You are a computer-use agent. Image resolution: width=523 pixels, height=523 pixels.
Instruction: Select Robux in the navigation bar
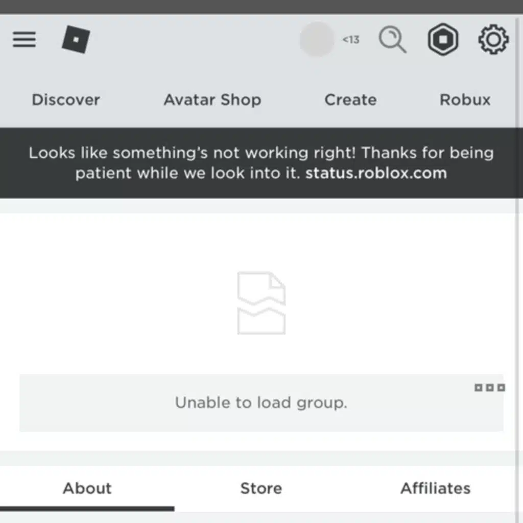(x=465, y=100)
